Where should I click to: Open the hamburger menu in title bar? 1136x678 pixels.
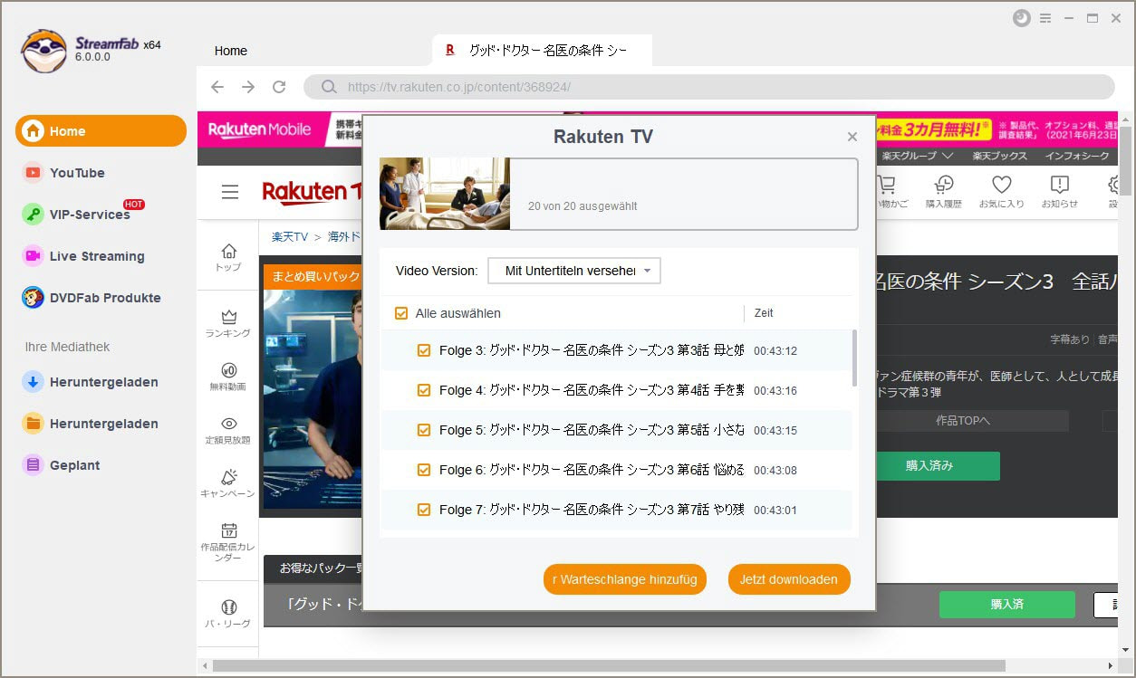(1046, 18)
